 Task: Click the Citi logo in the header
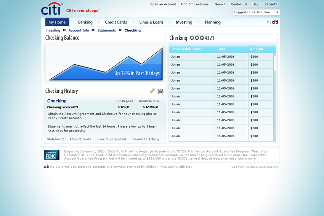click(52, 9)
